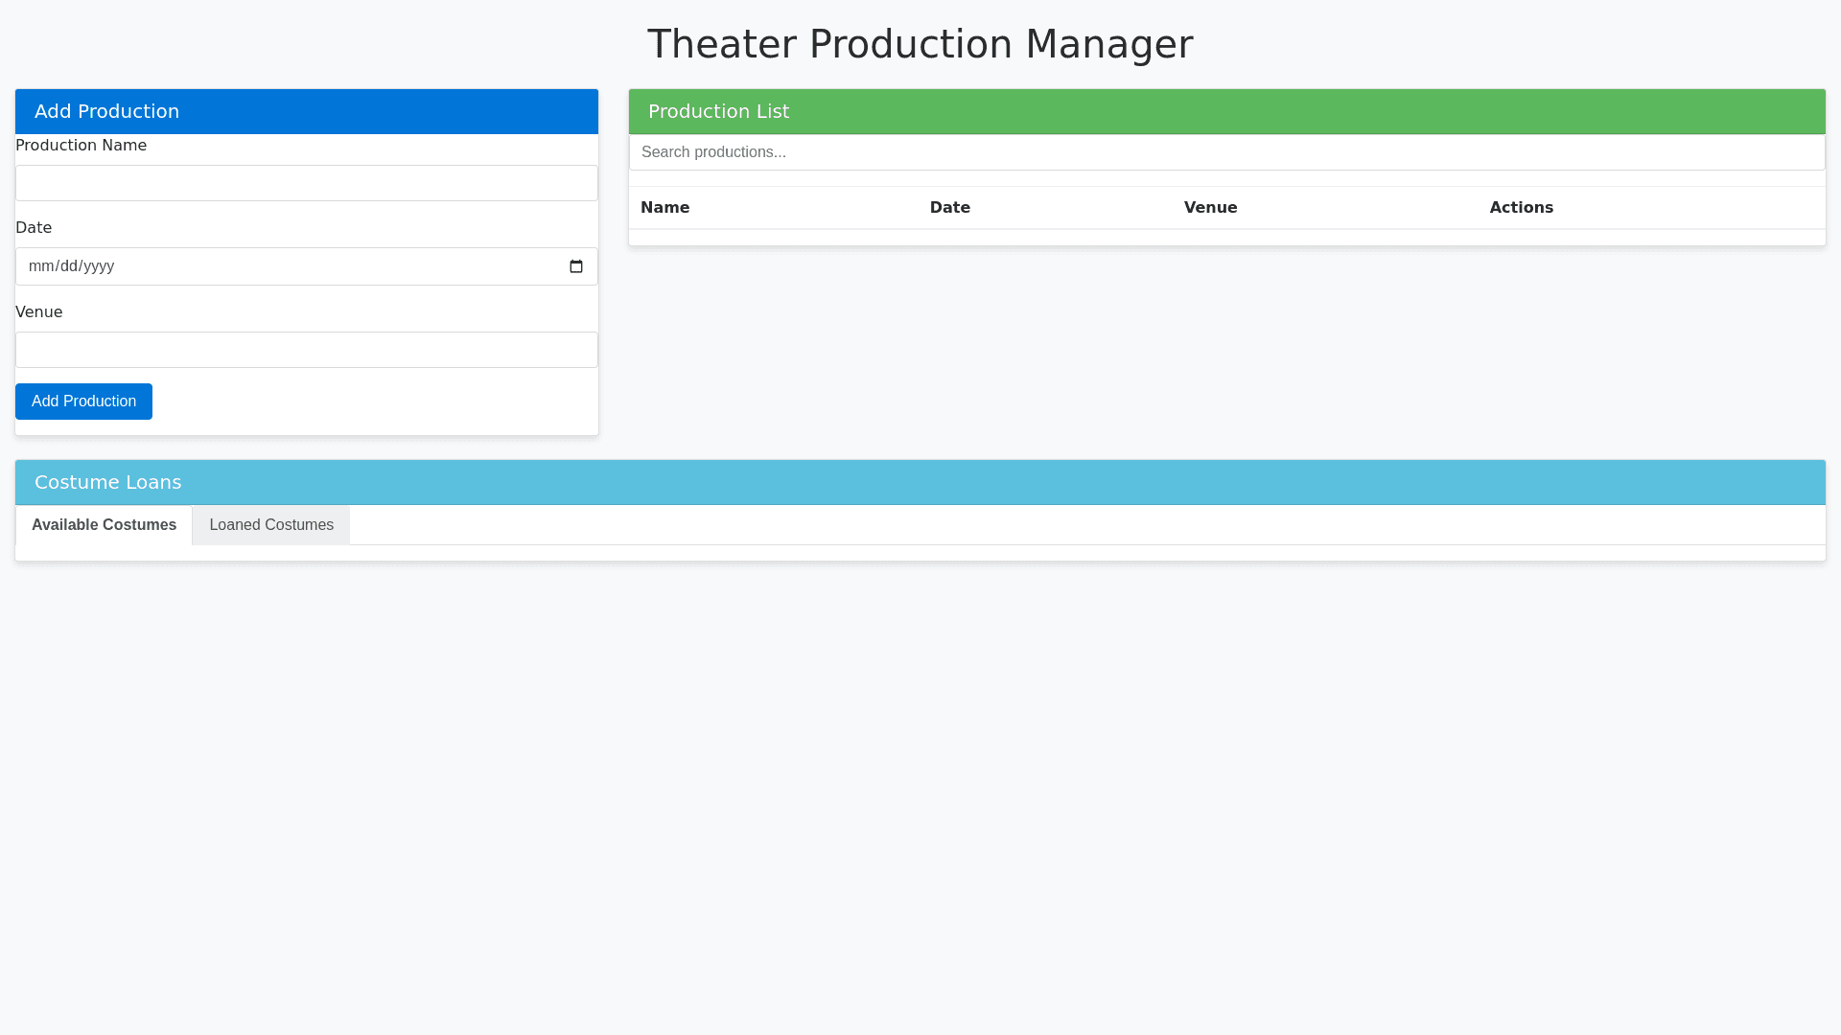Switch to the Loaned Costumes tab
Image resolution: width=1841 pixels, height=1035 pixels.
271,525
